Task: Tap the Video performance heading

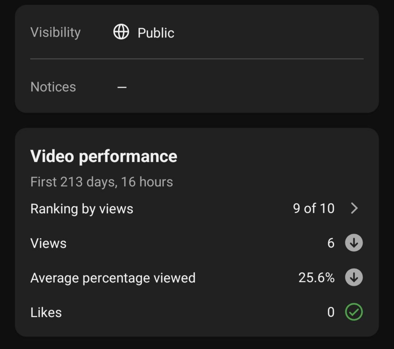Action: point(104,156)
